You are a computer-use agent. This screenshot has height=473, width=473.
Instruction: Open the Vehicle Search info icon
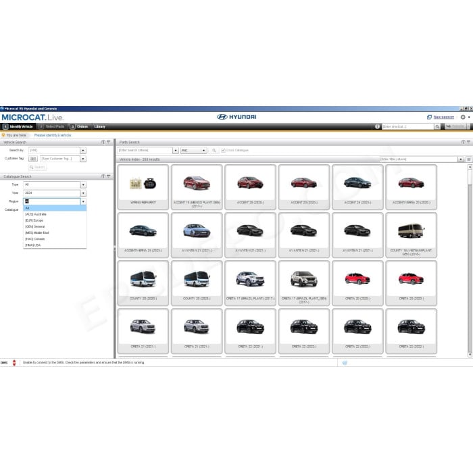pos(103,142)
